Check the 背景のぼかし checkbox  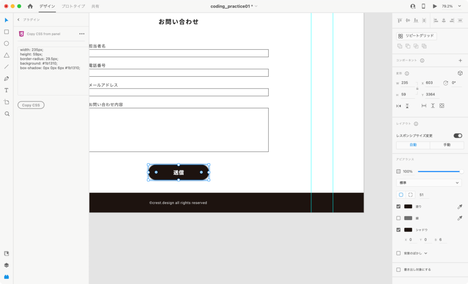[399, 253]
